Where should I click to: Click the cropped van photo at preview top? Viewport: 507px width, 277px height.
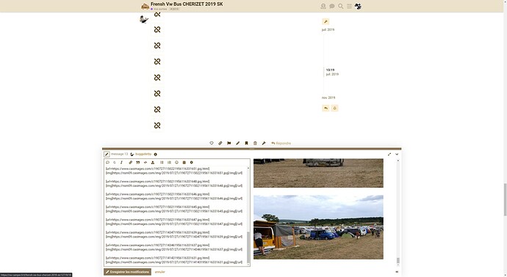[318, 173]
